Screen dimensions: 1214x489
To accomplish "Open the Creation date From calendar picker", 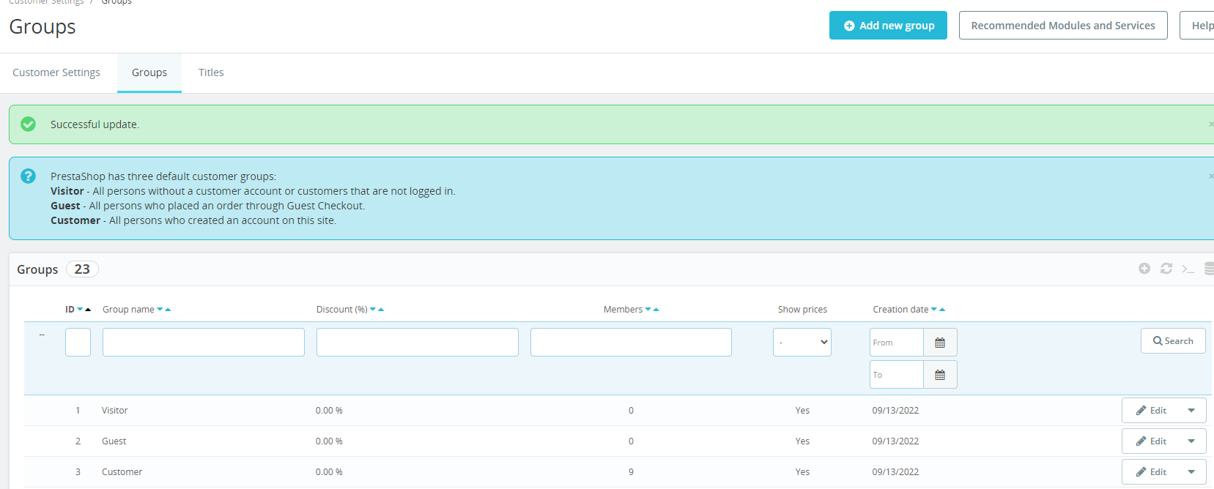I will point(940,343).
